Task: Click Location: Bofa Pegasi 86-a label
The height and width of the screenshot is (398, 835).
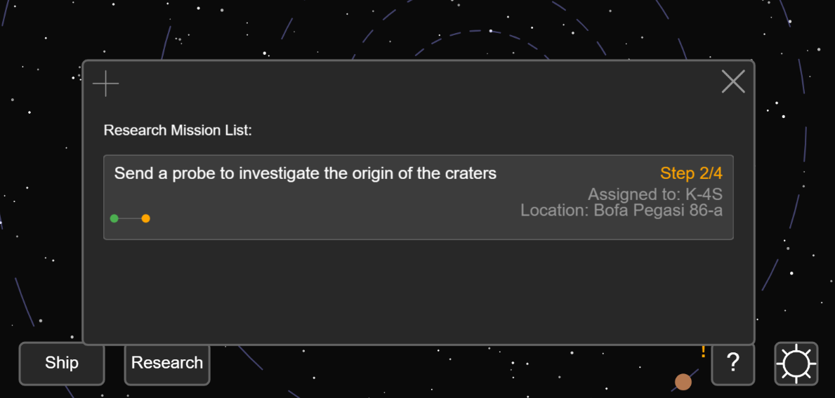Action: coord(622,210)
